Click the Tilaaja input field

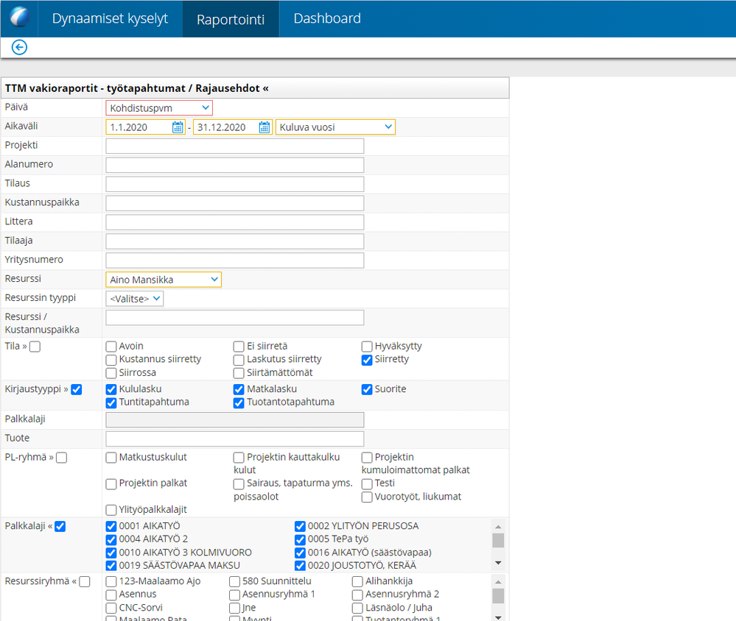click(235, 241)
